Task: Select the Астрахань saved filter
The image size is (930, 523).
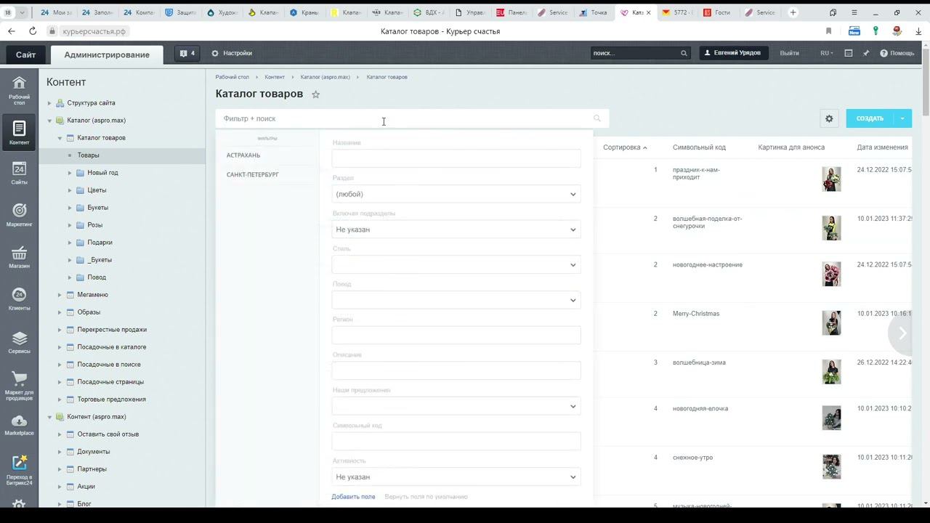Action: pyautogui.click(x=243, y=155)
